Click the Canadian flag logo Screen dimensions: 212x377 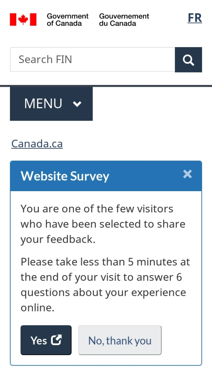(23, 19)
